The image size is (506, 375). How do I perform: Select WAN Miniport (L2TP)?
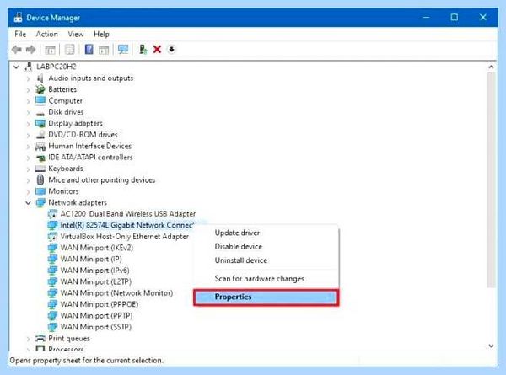(x=96, y=281)
